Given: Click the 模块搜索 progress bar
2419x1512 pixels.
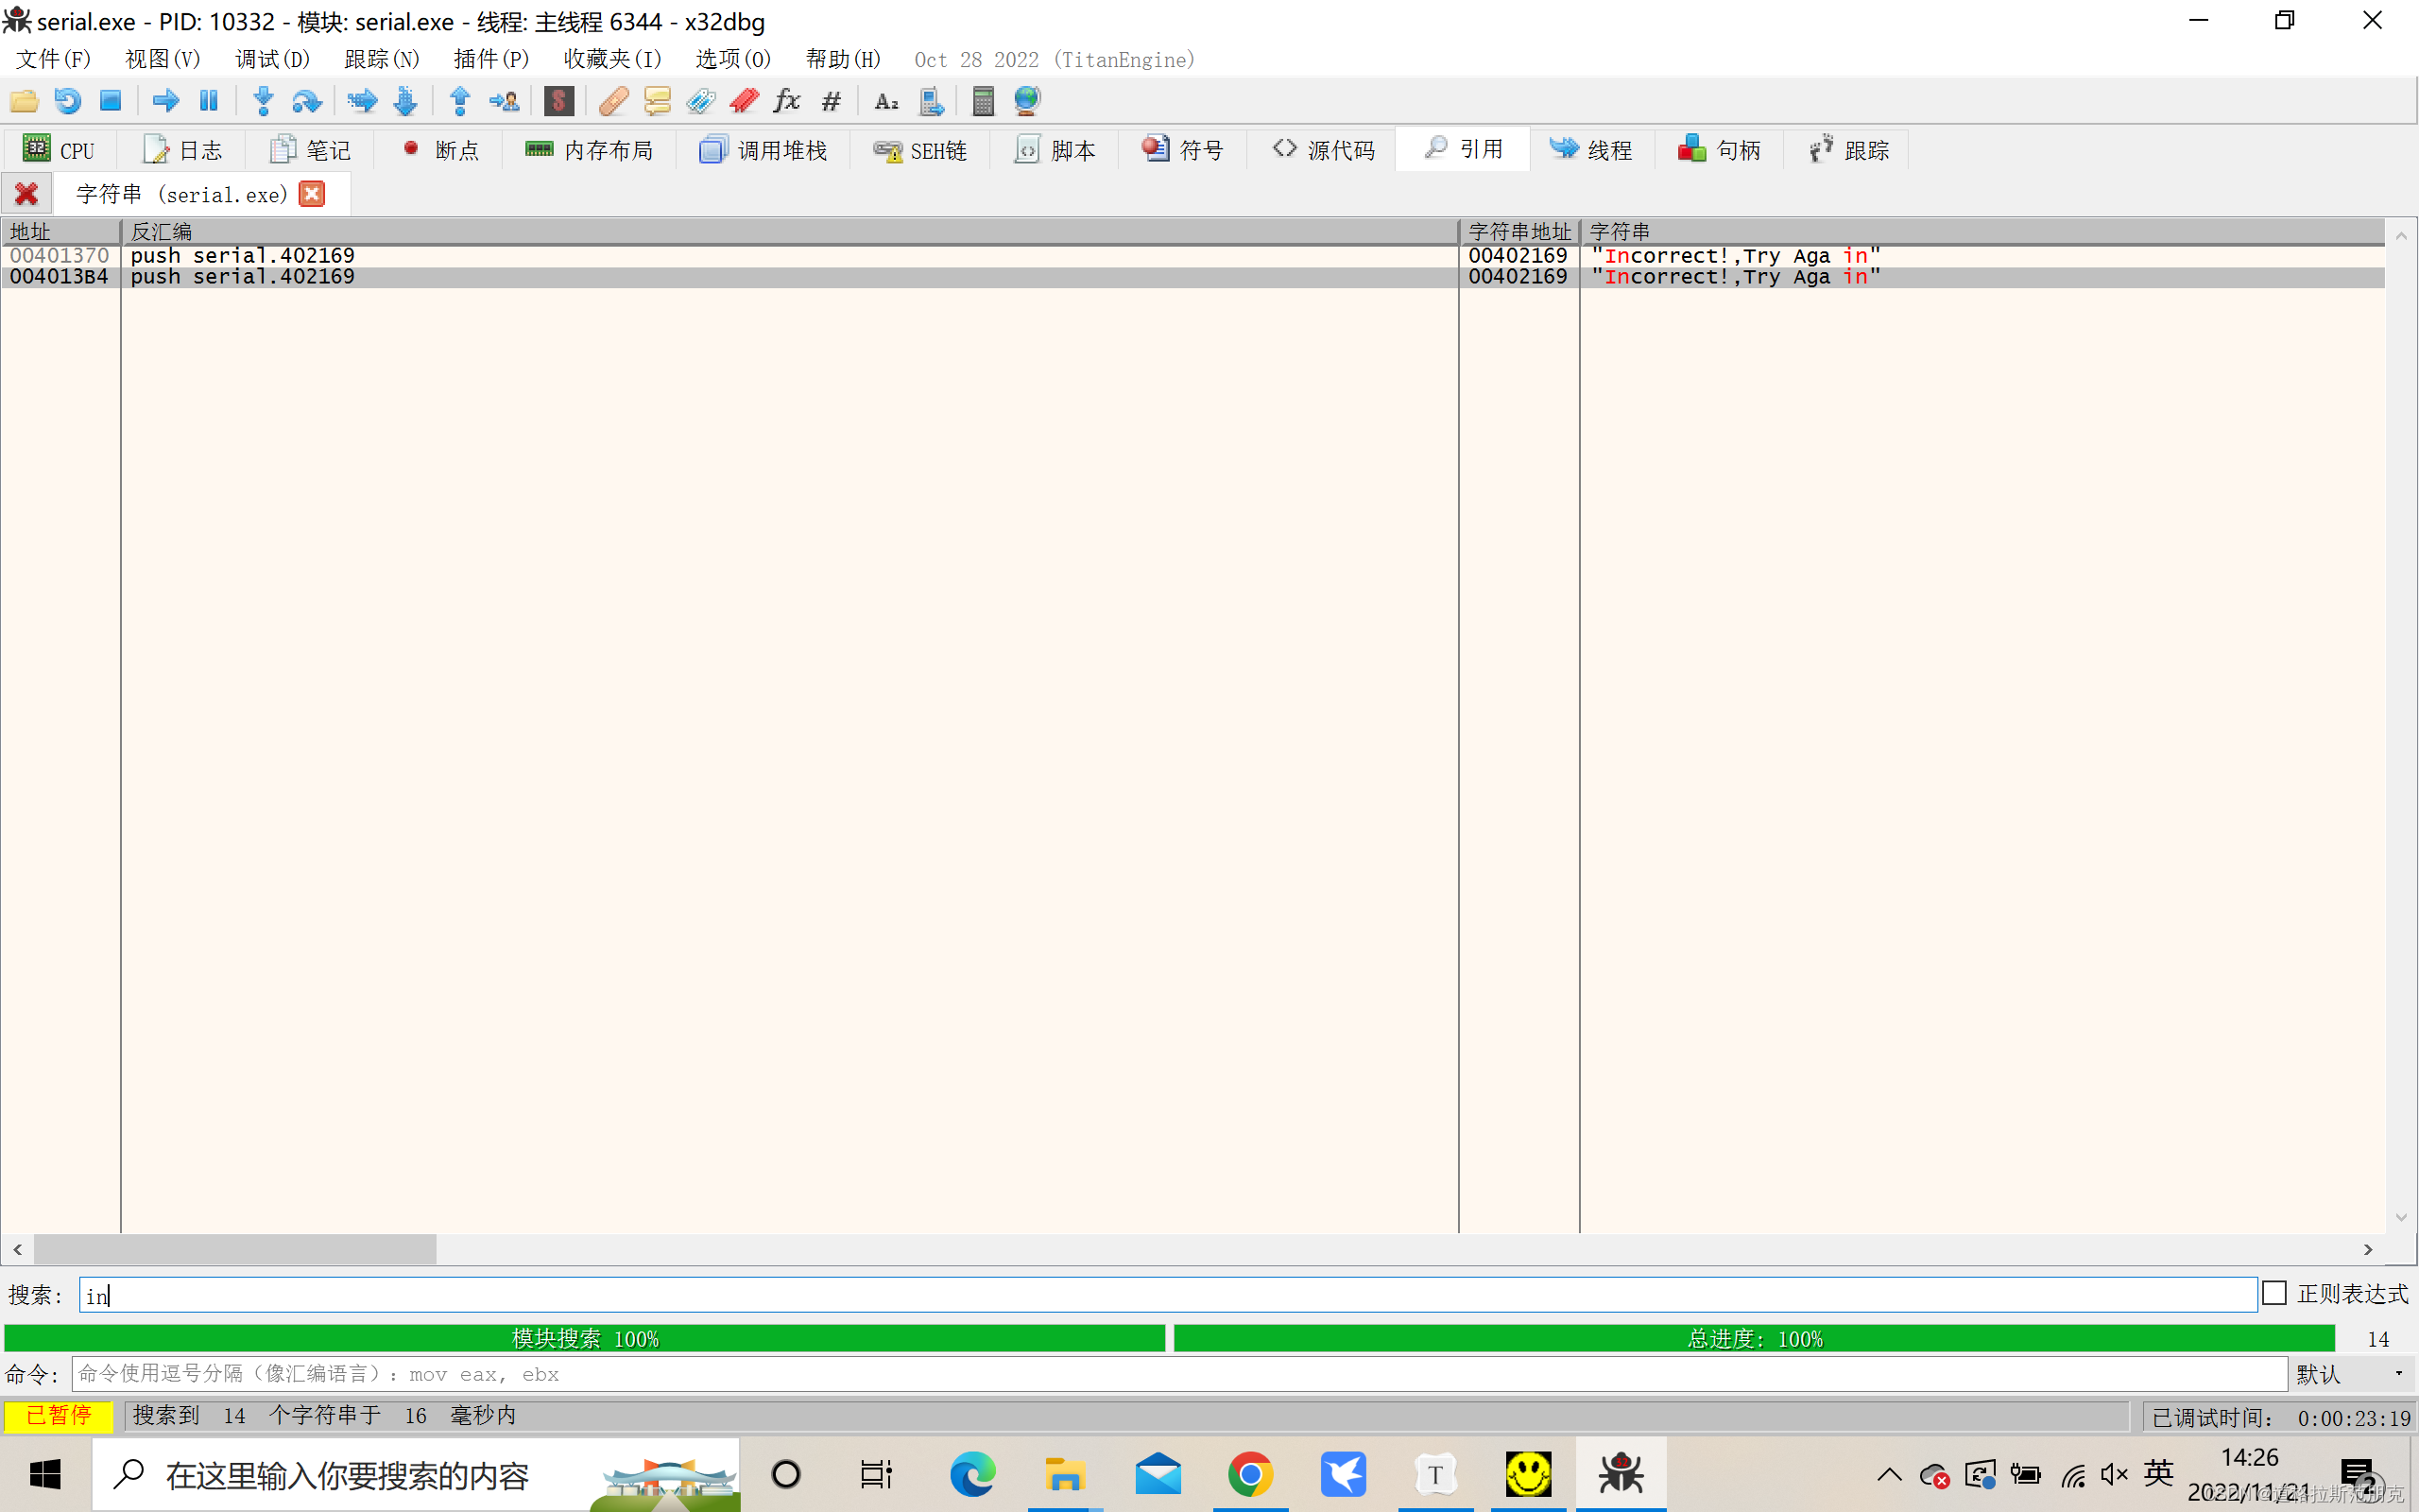Looking at the screenshot, I should pos(587,1336).
